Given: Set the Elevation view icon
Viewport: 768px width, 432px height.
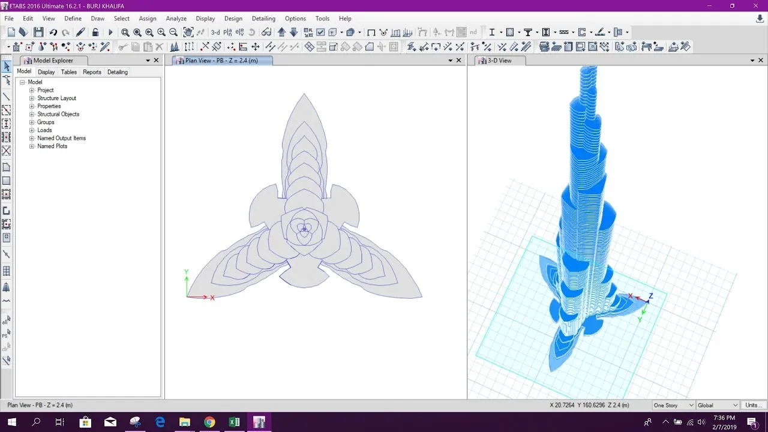Looking at the screenshot, I should (x=239, y=32).
